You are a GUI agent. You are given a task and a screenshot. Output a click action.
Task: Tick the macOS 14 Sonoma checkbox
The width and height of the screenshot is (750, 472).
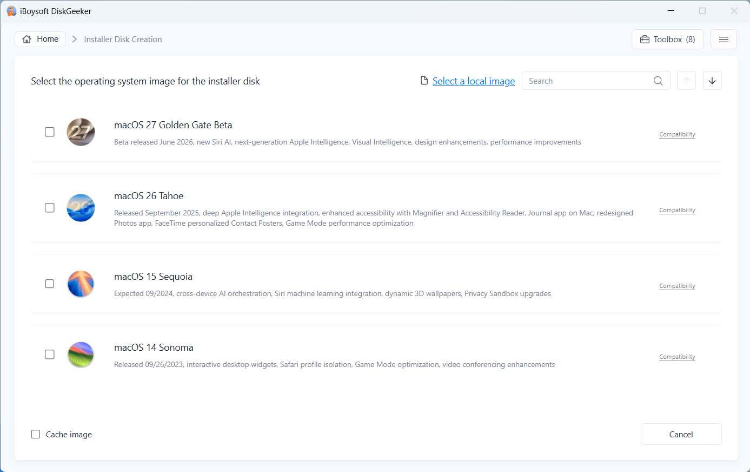tap(50, 355)
